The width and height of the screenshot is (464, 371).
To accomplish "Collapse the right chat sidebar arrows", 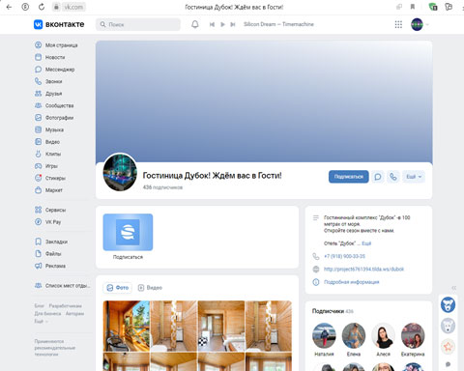I will pyautogui.click(x=453, y=288).
